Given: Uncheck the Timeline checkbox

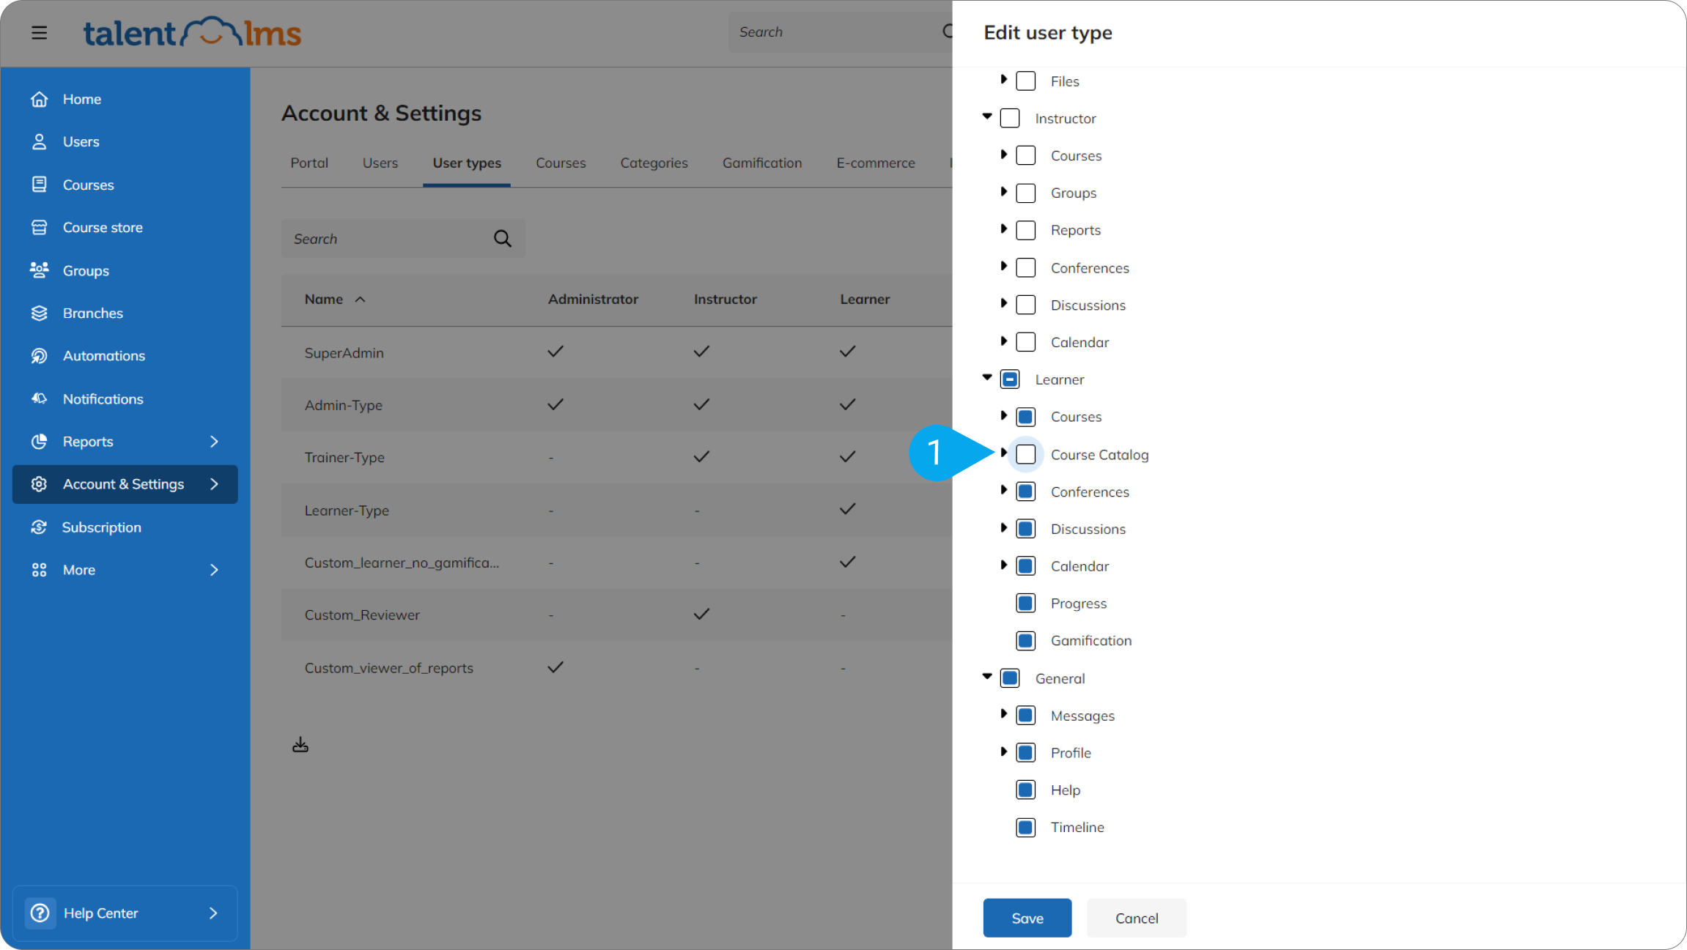Looking at the screenshot, I should coord(1026,828).
